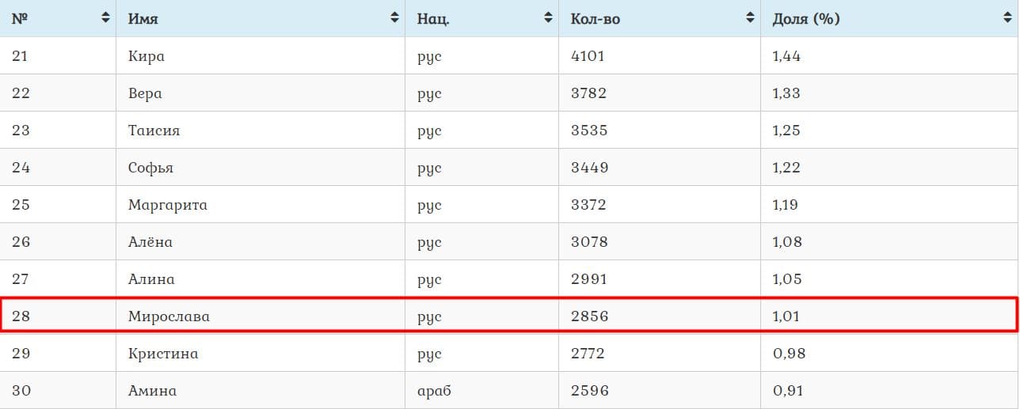The image size is (1020, 409).
Task: Click the Софья row name
Action: pos(150,168)
